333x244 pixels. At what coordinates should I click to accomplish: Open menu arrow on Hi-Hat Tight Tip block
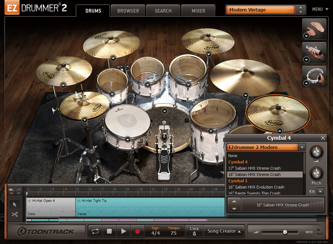79,200
